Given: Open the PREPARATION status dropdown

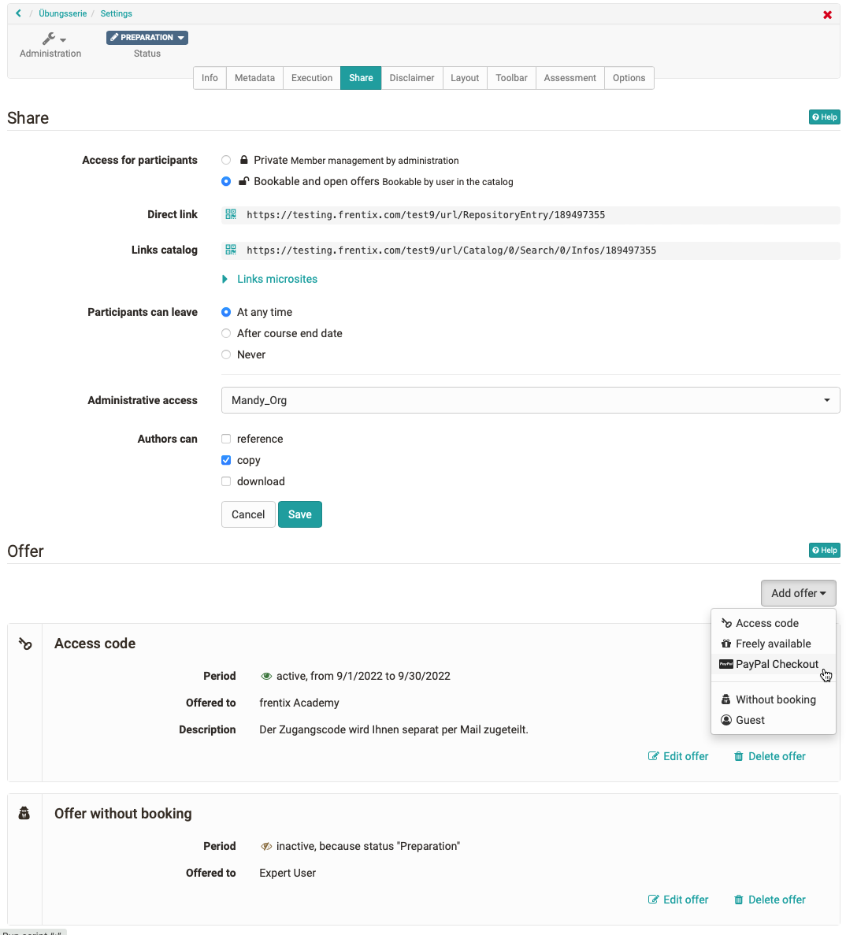Looking at the screenshot, I should click(147, 37).
